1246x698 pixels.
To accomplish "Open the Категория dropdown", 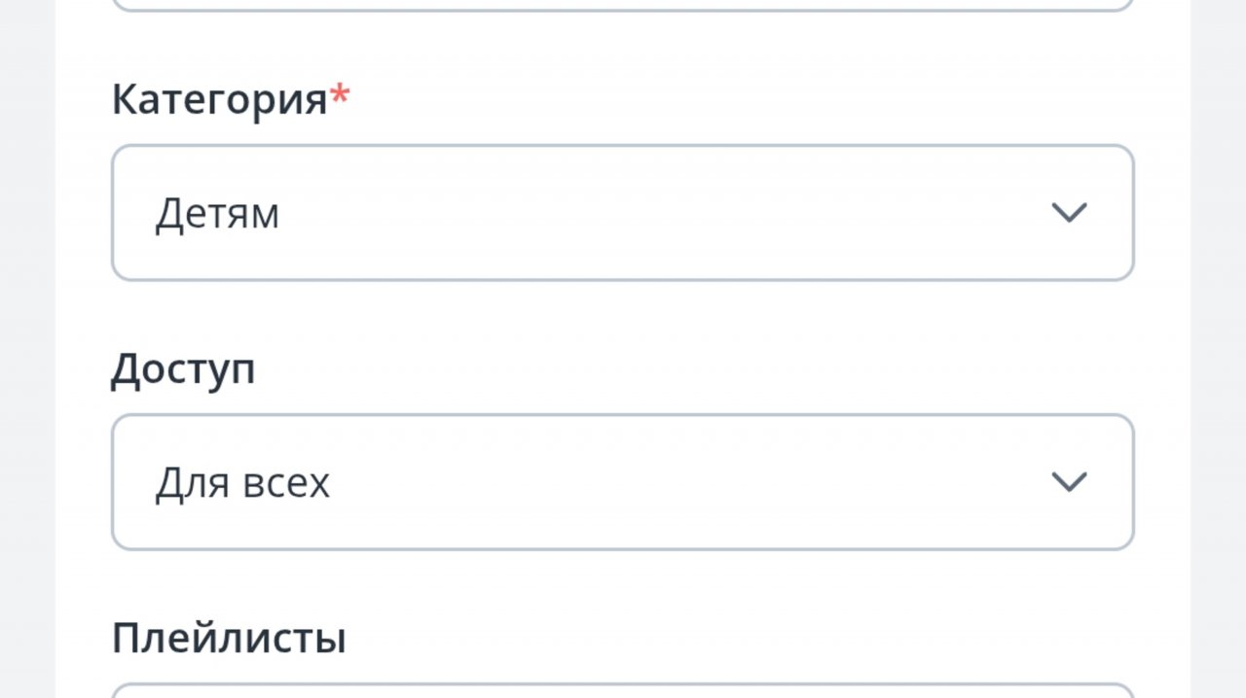I will [623, 213].
